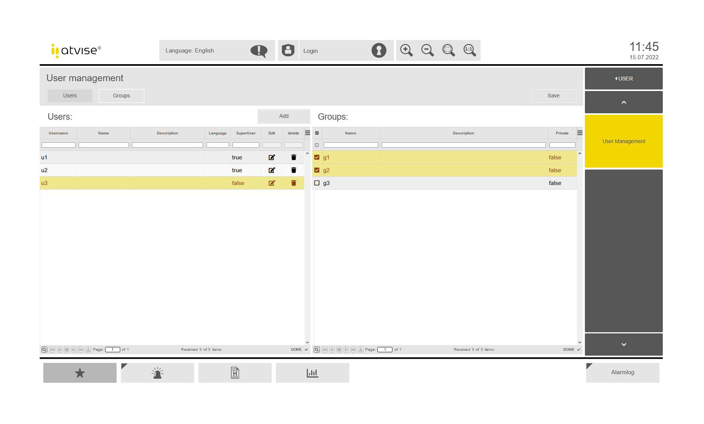Click the Username filter input field
The width and height of the screenshot is (704, 424).
coord(58,145)
